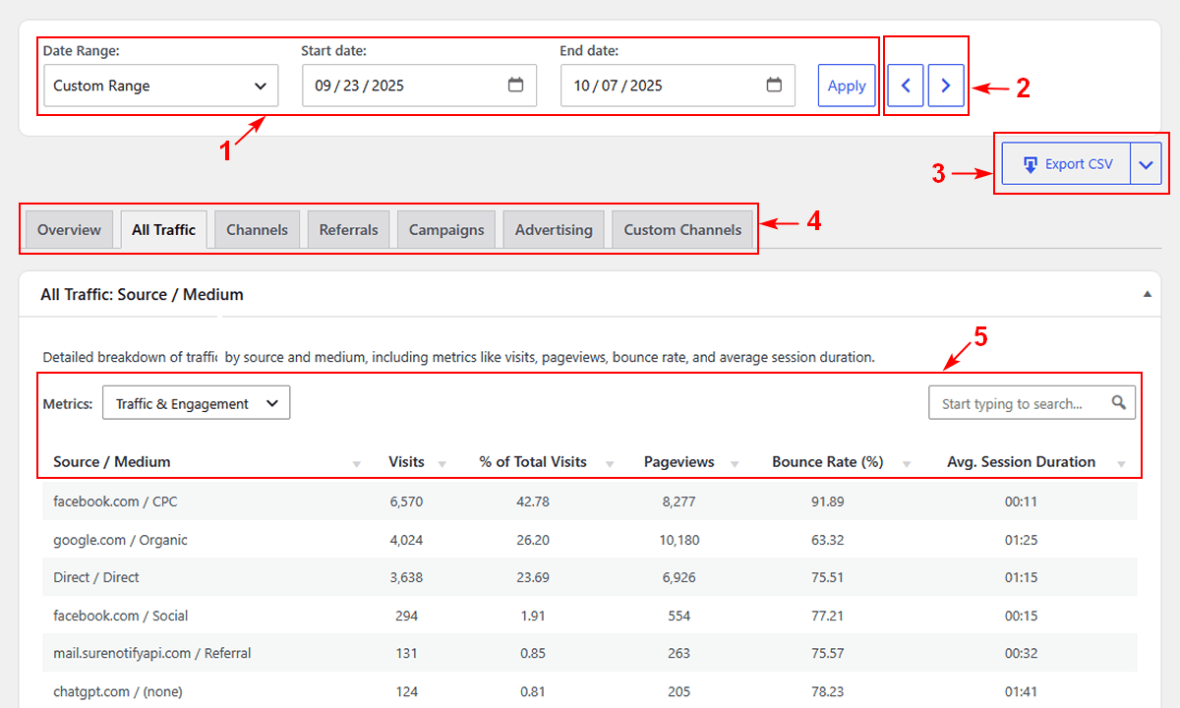Image resolution: width=1180 pixels, height=708 pixels.
Task: Select the facebook.com / Social row
Action: click(590, 616)
